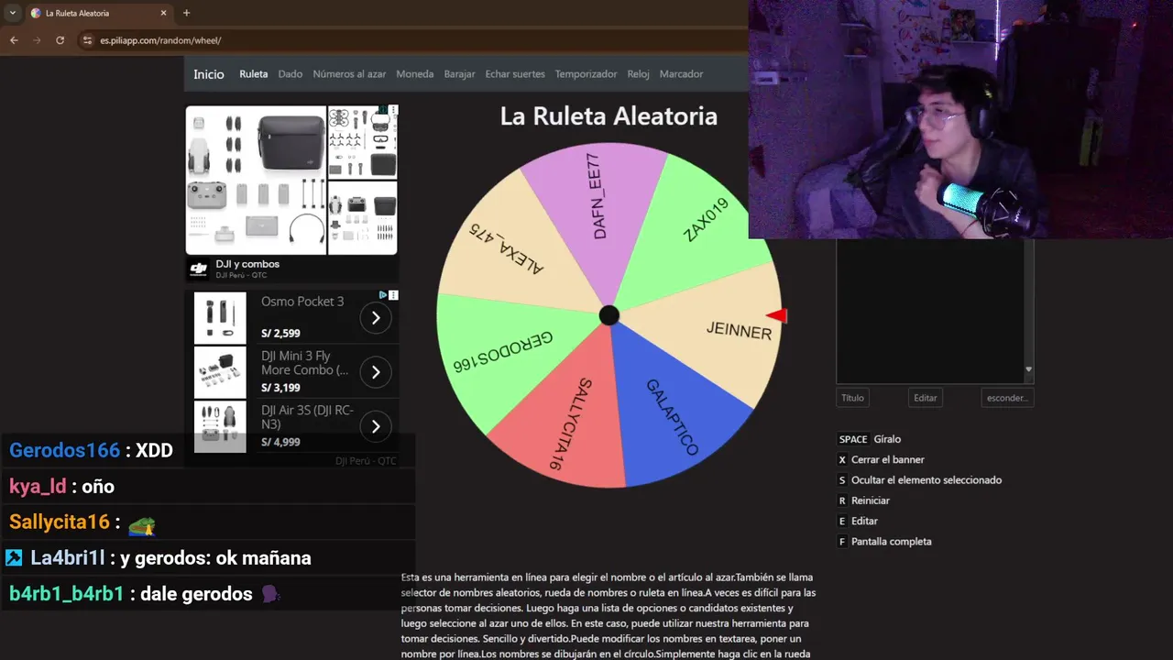Go to Inicio in the site navbar
The height and width of the screenshot is (660, 1173).
pos(209,74)
